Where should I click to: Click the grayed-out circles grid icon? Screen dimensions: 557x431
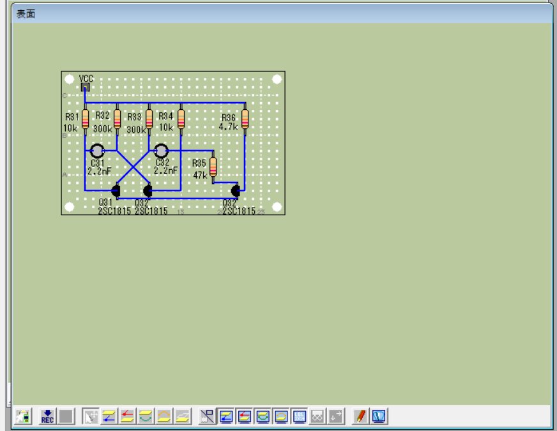317,416
